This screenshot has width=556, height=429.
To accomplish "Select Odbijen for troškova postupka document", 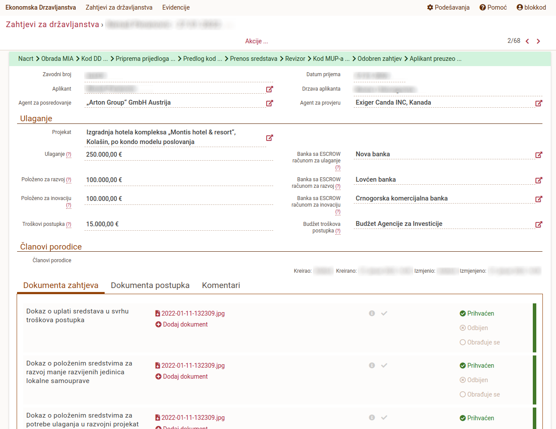I will pos(474,328).
